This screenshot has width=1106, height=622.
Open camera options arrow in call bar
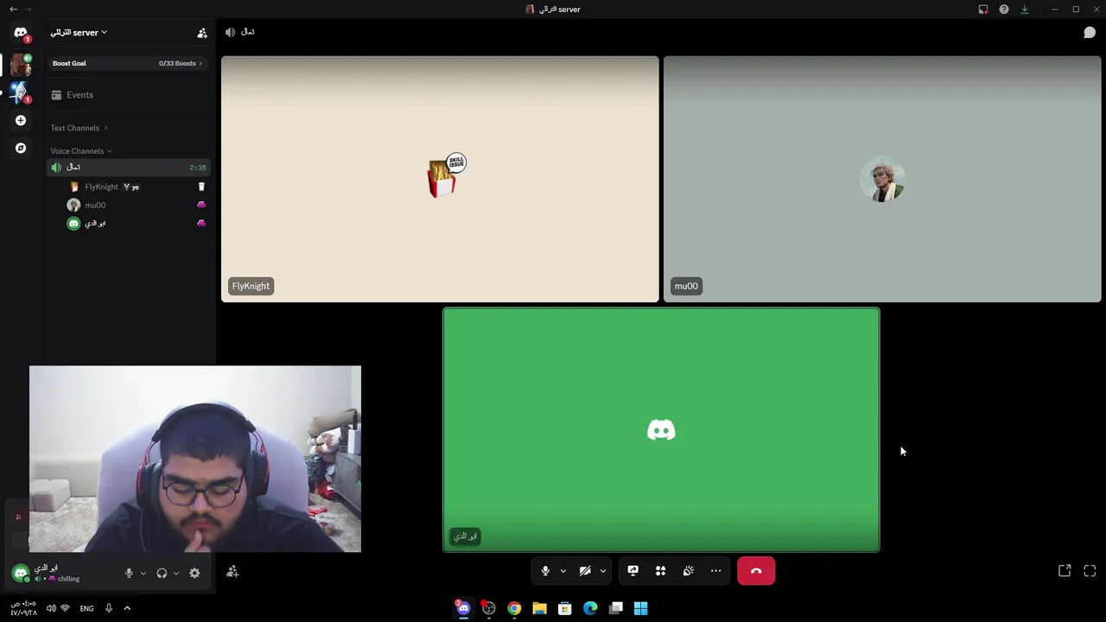tap(603, 571)
